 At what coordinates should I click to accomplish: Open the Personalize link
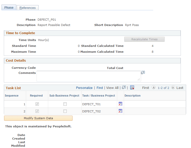click(84, 88)
